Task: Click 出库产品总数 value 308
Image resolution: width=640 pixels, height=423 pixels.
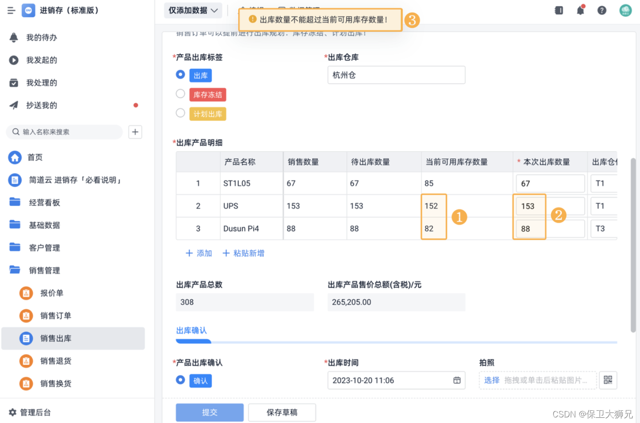Action: pyautogui.click(x=245, y=302)
